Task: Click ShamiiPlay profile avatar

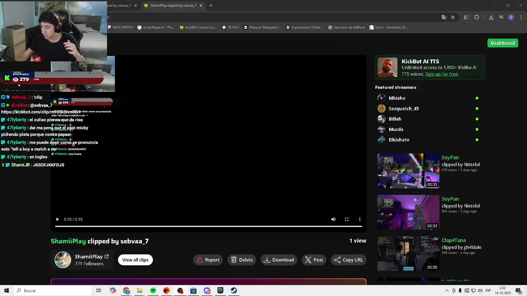Action: tap(63, 260)
